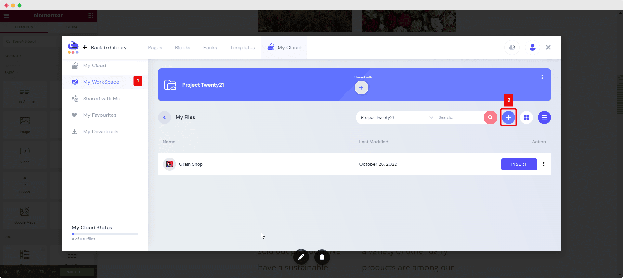Insert the Grain Shop template
This screenshot has width=623, height=278.
click(x=519, y=164)
